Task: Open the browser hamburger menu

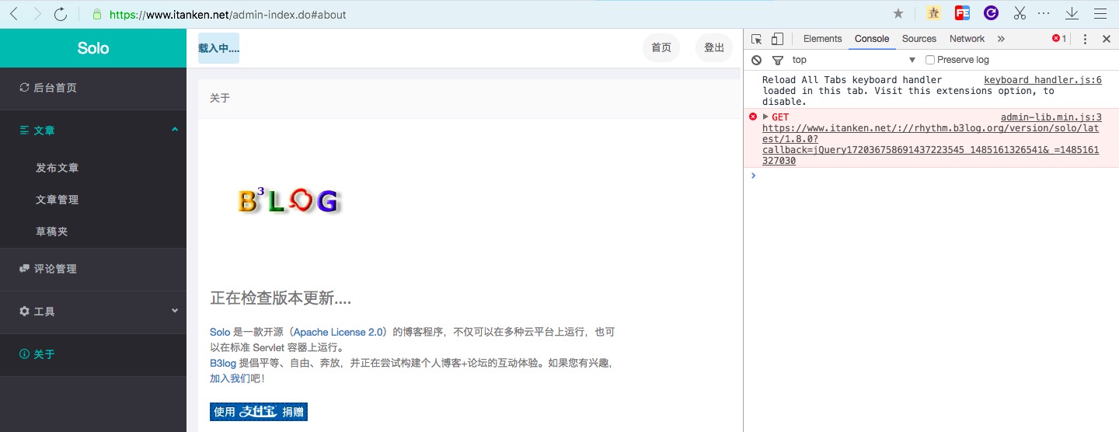Action: pyautogui.click(x=1100, y=13)
